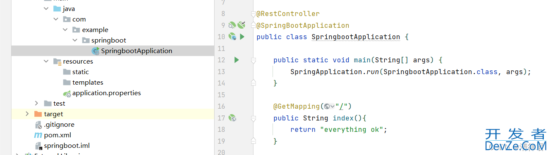
Task: Select the .gitignore file
Action: [54, 124]
